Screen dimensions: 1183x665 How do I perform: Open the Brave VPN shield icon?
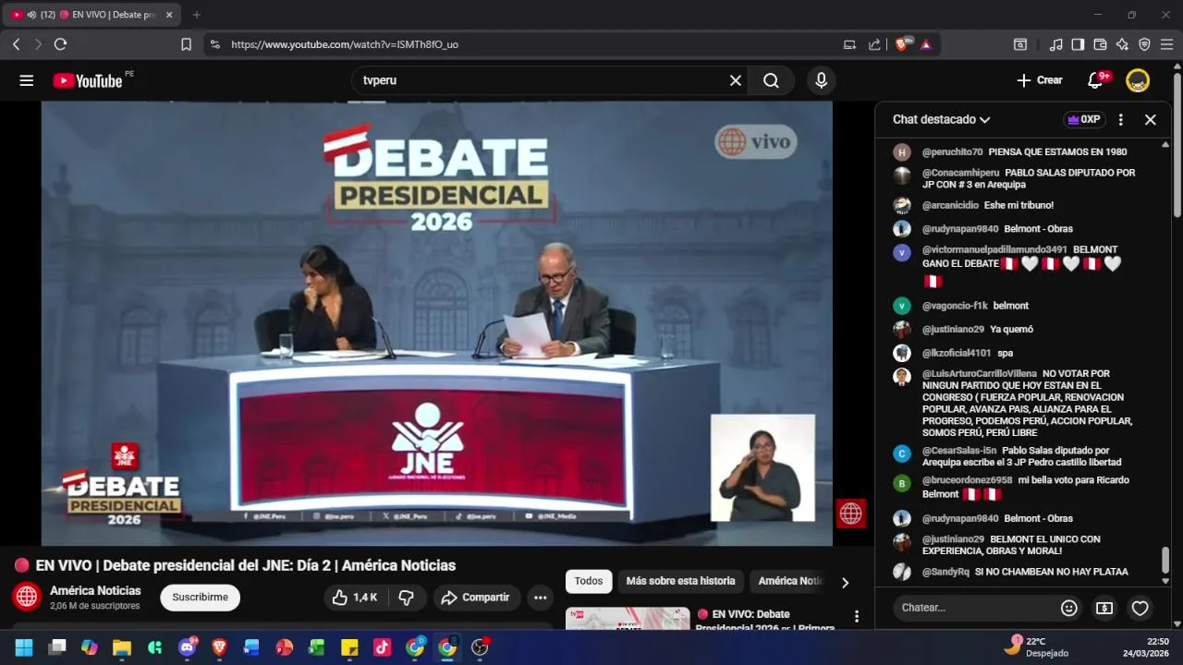pos(1144,44)
